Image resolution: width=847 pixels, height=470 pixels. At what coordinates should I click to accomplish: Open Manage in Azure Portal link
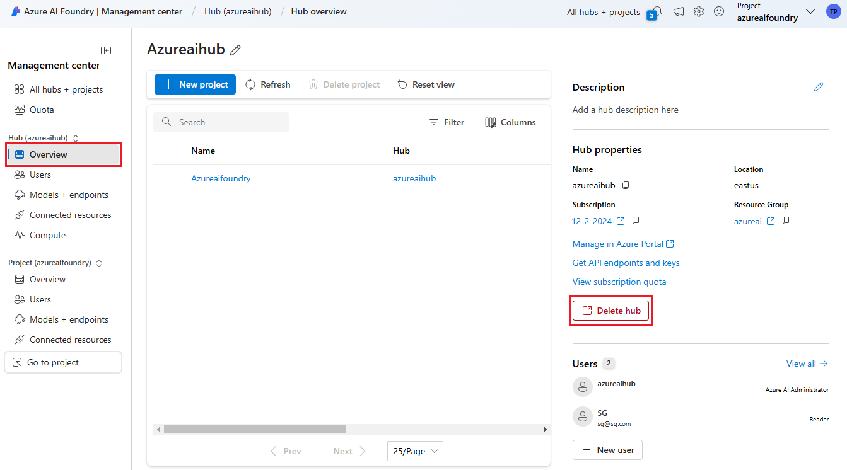pos(623,244)
